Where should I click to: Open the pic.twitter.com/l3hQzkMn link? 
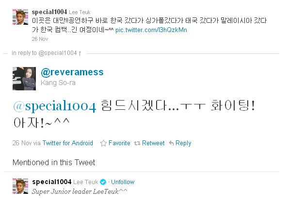click(151, 30)
